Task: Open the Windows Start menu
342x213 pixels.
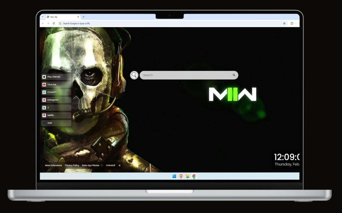Action: pyautogui.click(x=174, y=176)
